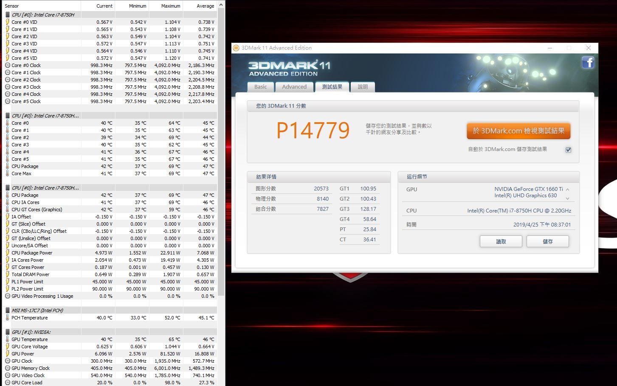The height and width of the screenshot is (386, 617).
Task: Click the Average column header
Action: click(x=200, y=6)
